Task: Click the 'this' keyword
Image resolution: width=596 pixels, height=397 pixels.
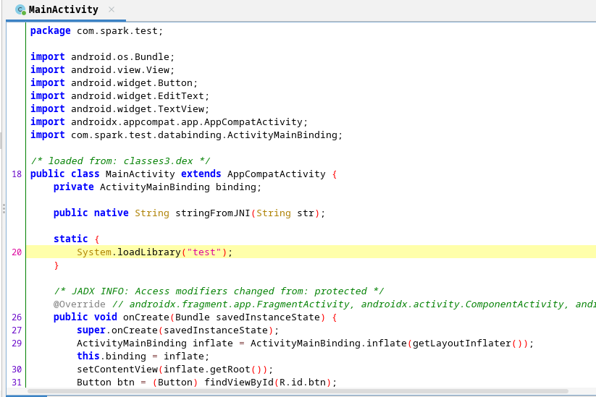Action: pos(88,357)
